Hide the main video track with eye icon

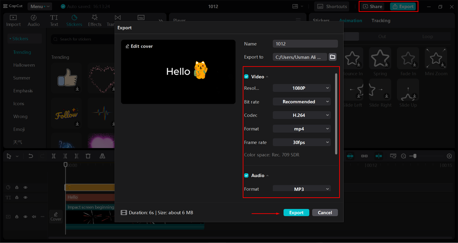coord(25,217)
